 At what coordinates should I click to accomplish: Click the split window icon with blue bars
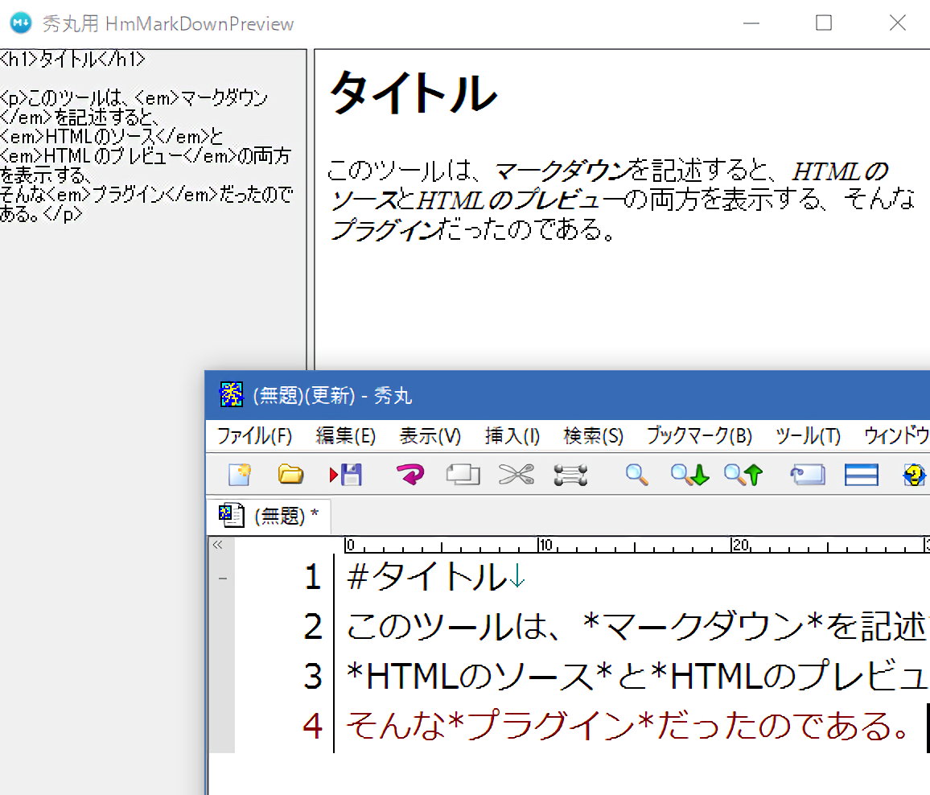coord(861,475)
